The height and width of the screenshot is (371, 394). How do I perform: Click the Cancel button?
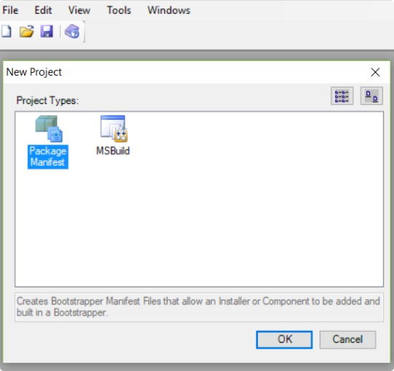pyautogui.click(x=348, y=340)
